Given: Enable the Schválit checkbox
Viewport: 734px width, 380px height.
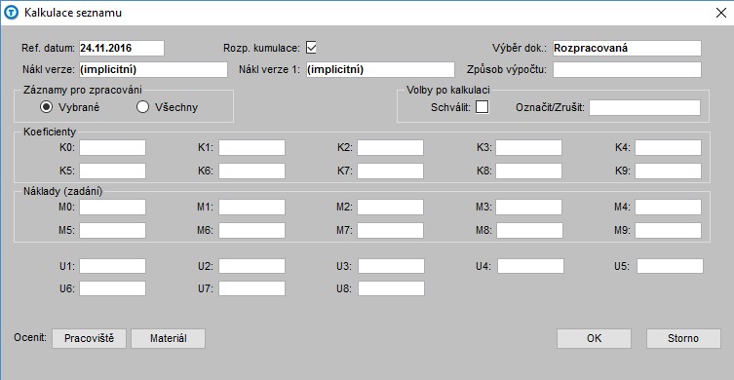Looking at the screenshot, I should pyautogui.click(x=483, y=107).
